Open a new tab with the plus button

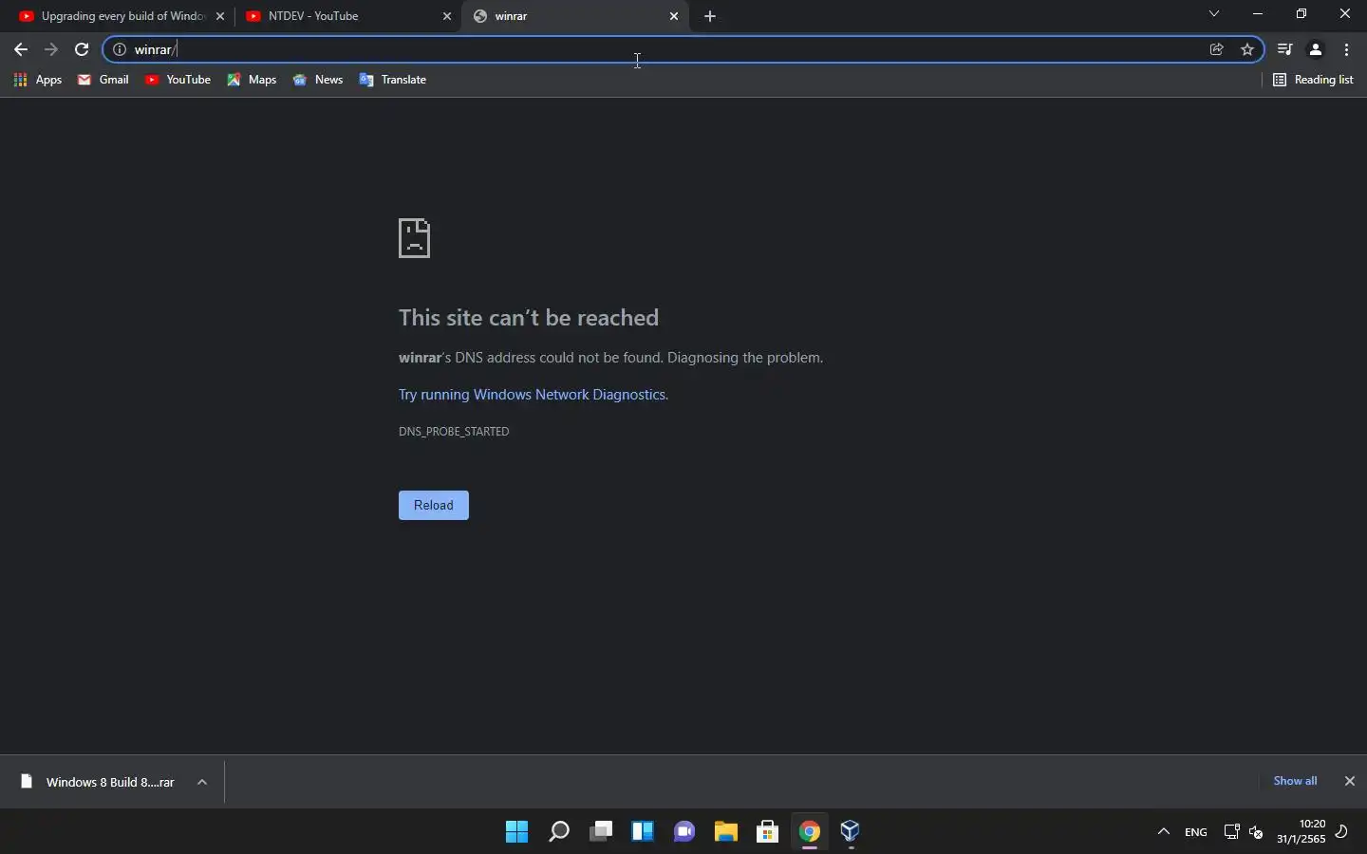pyautogui.click(x=711, y=16)
